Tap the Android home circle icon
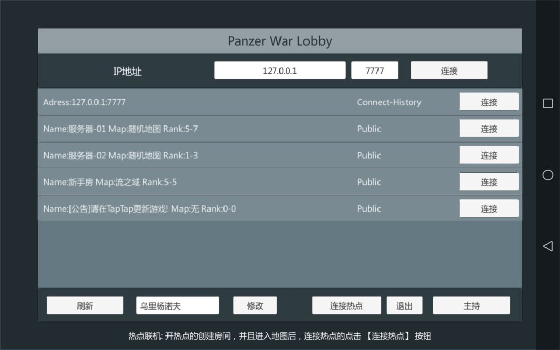This screenshot has height=350, width=560. tap(548, 175)
